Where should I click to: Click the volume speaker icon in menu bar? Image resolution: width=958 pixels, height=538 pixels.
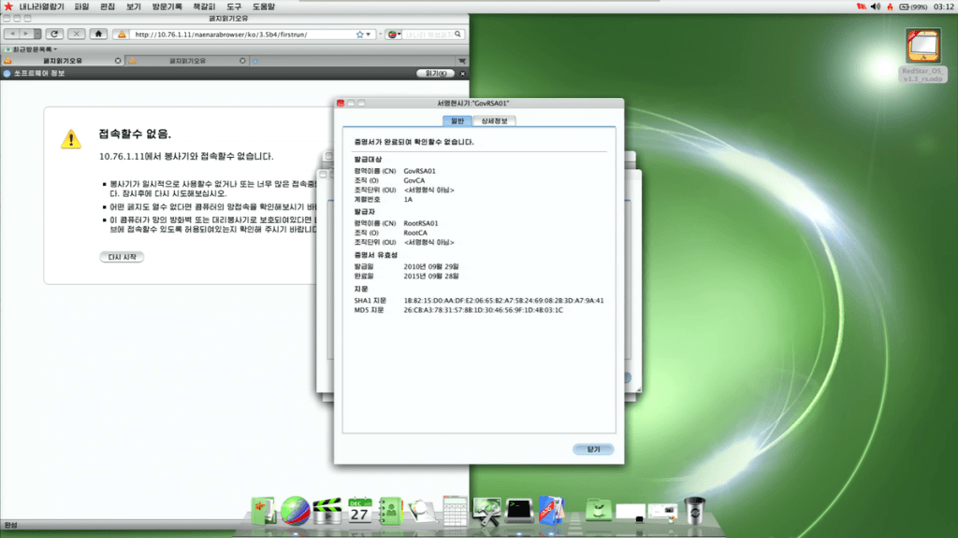point(876,7)
